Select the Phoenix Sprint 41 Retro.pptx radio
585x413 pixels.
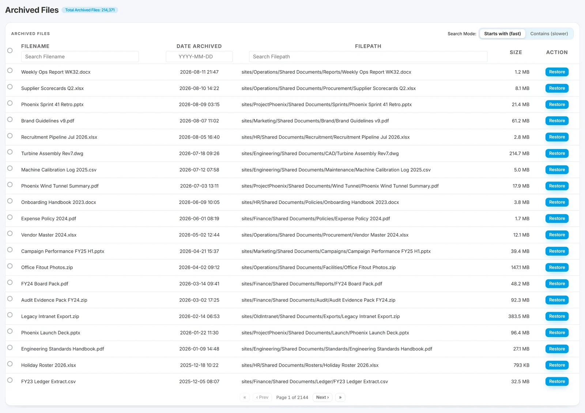[10, 103]
